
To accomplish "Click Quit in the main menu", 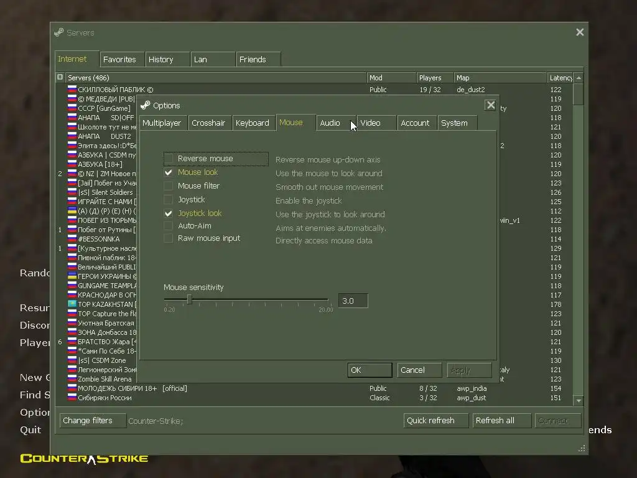I will click(x=30, y=429).
